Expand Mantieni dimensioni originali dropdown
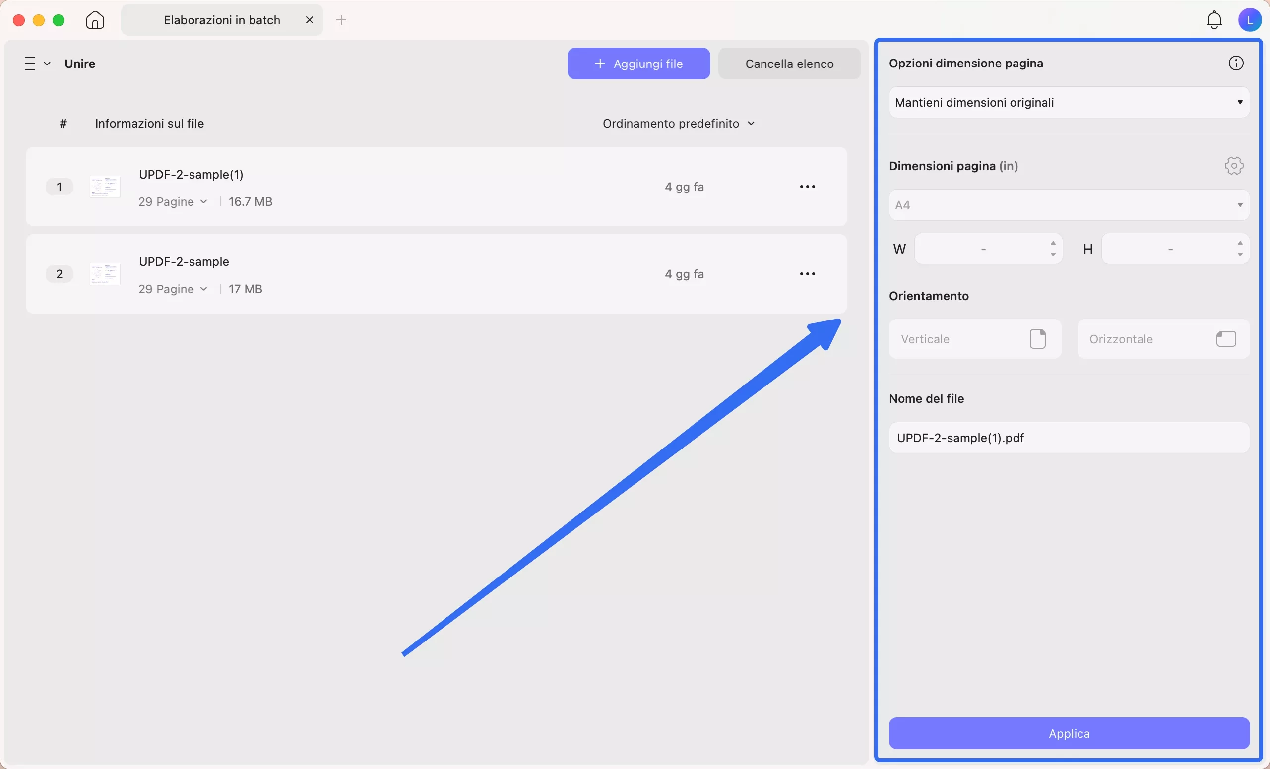1270x769 pixels. point(1069,103)
